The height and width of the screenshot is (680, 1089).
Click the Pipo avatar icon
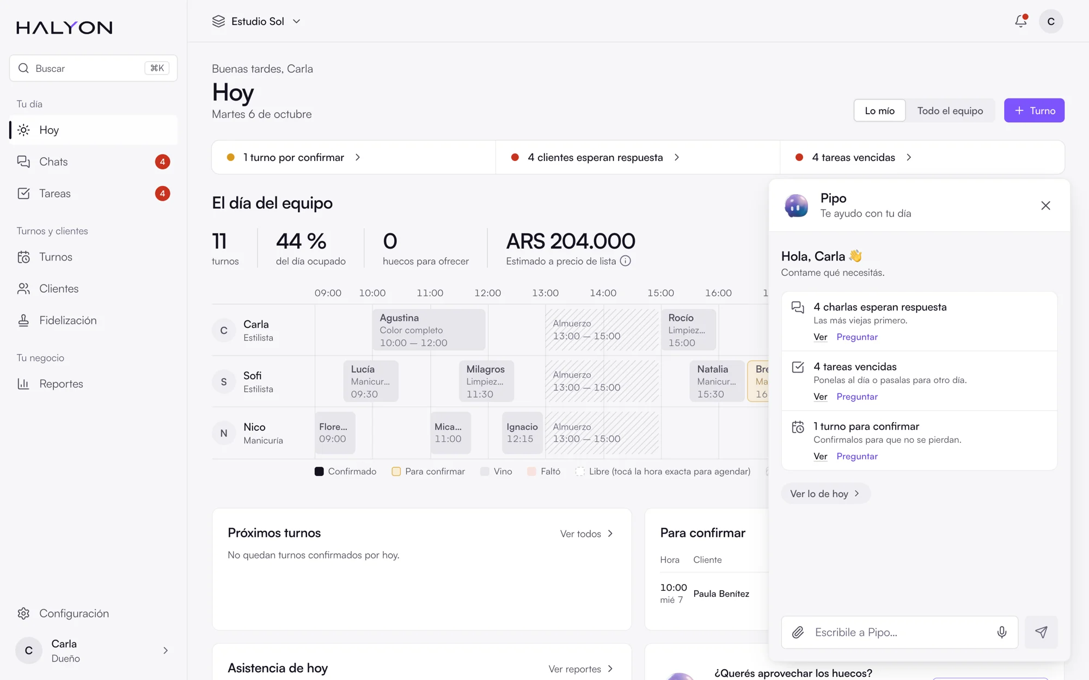(796, 206)
